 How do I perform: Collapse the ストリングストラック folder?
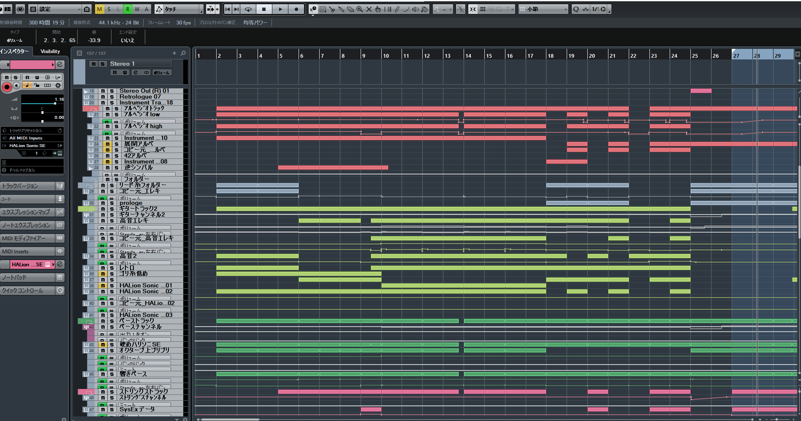(89, 392)
